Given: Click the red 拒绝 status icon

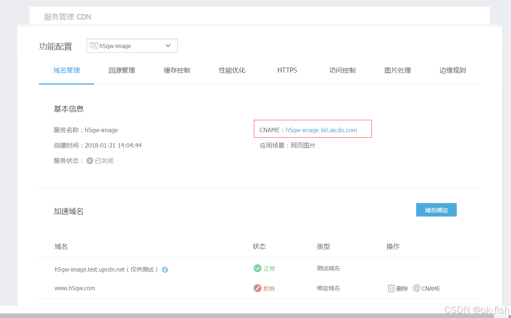Looking at the screenshot, I should [x=257, y=288].
